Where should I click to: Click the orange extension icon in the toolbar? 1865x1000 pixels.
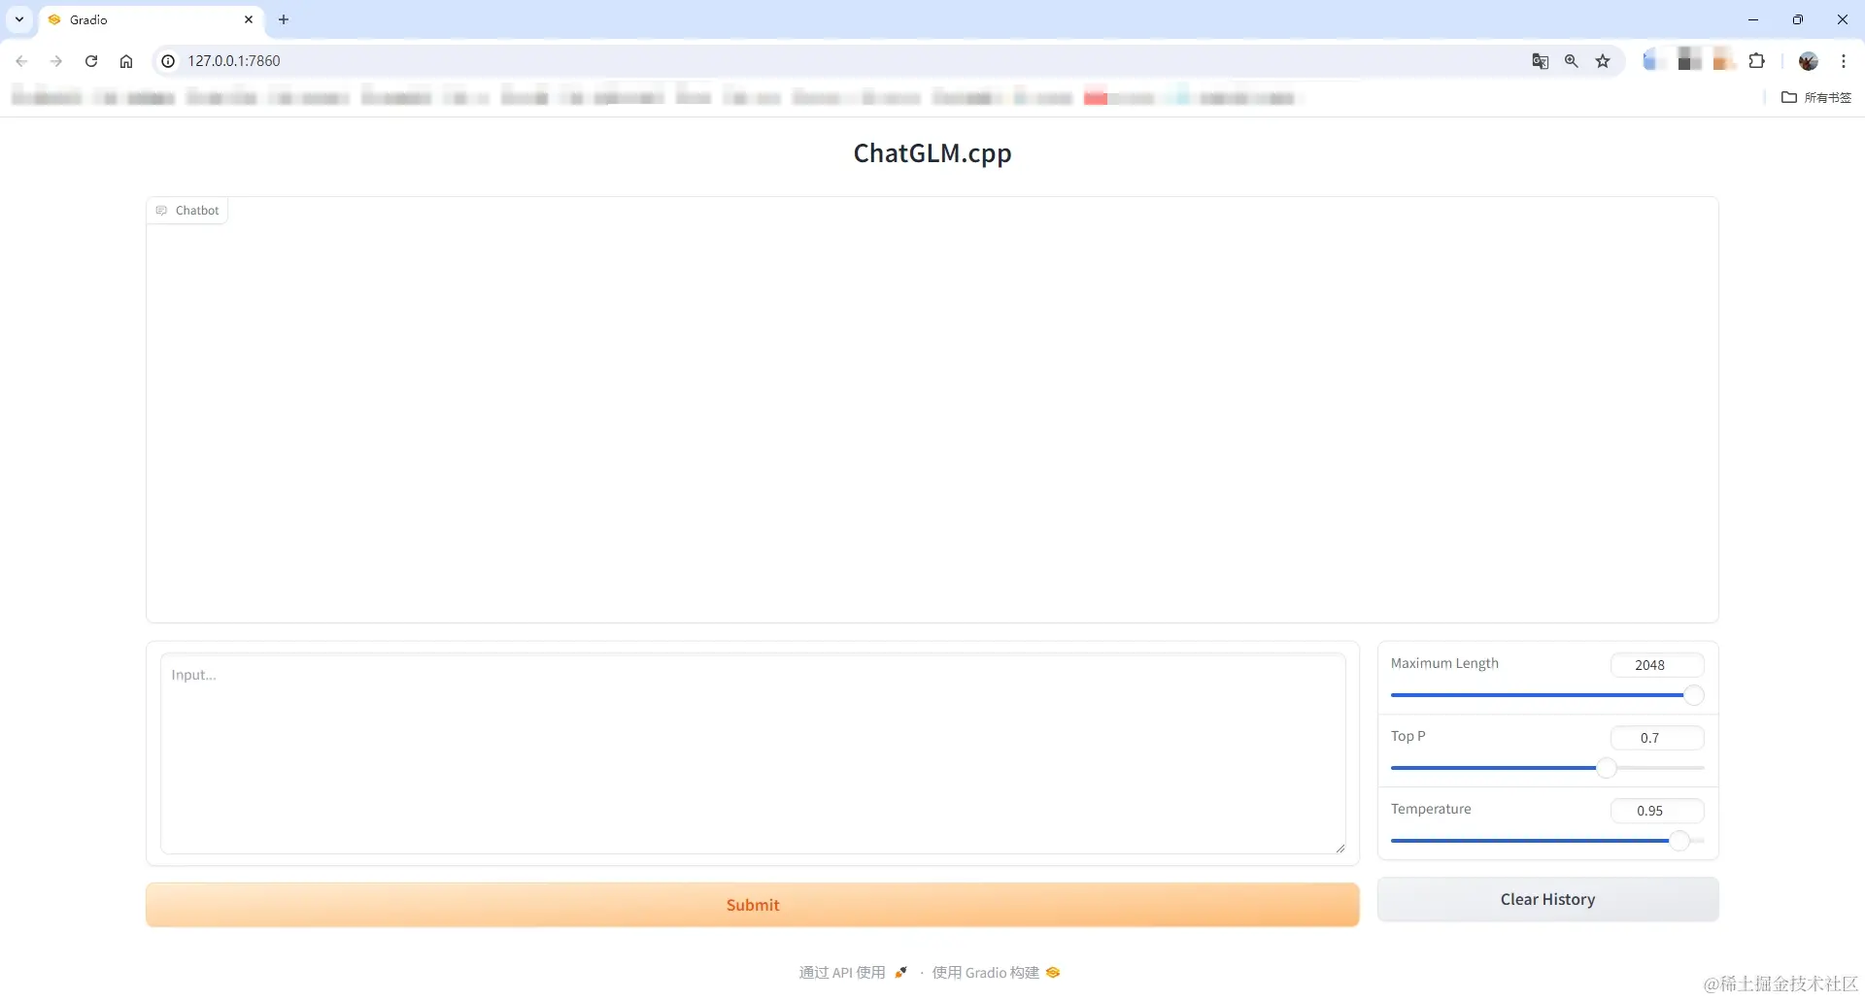(x=1724, y=60)
